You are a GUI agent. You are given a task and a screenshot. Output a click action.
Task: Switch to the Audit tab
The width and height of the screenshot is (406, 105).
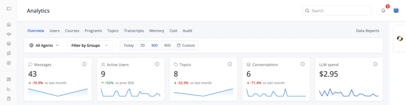187,31
